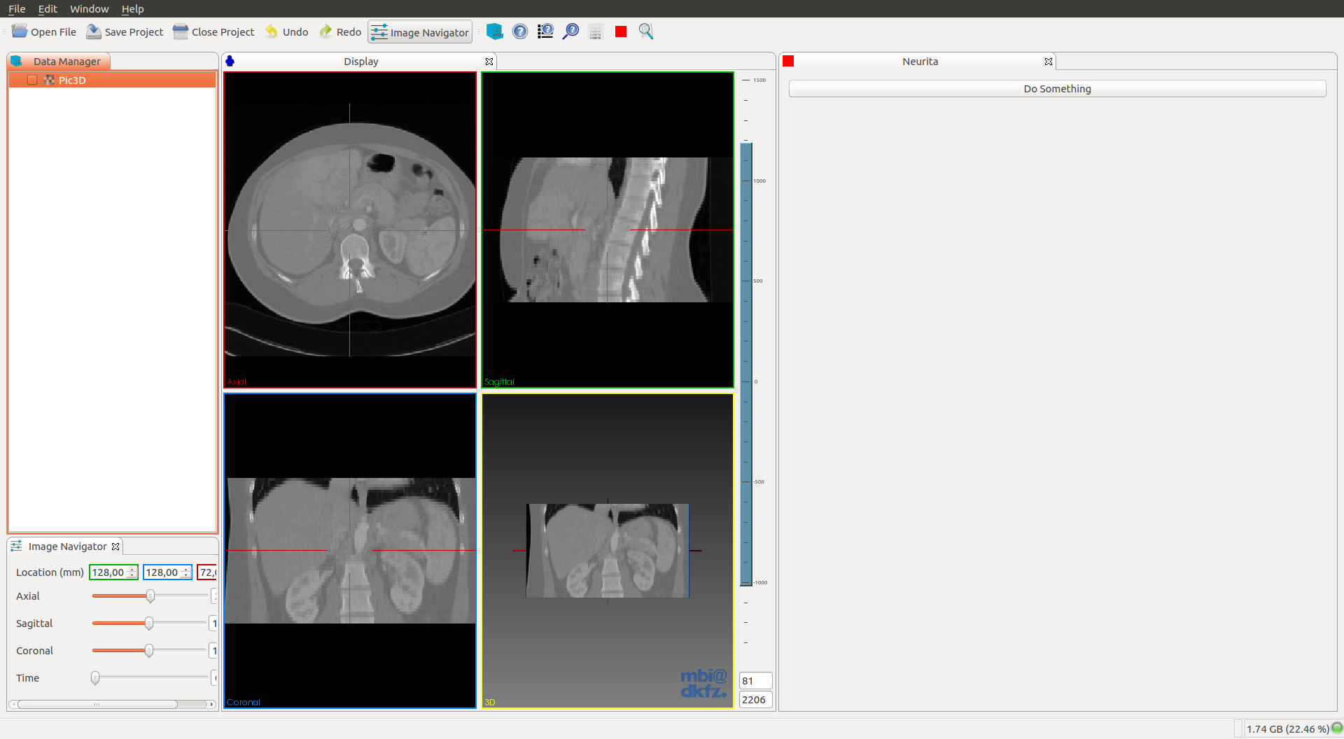Click the level-window vertical slider bar
Screen dimensions: 1344x739
(x=746, y=363)
